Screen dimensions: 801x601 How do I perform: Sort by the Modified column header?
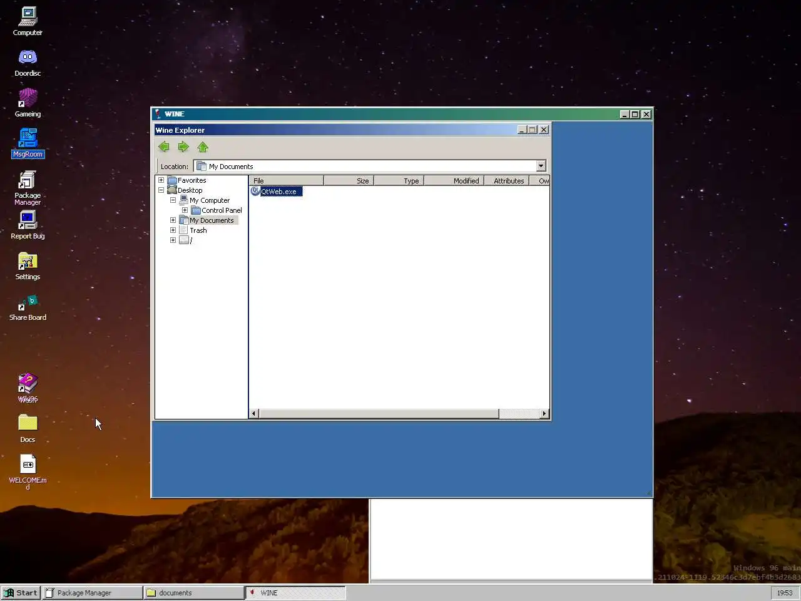454,180
